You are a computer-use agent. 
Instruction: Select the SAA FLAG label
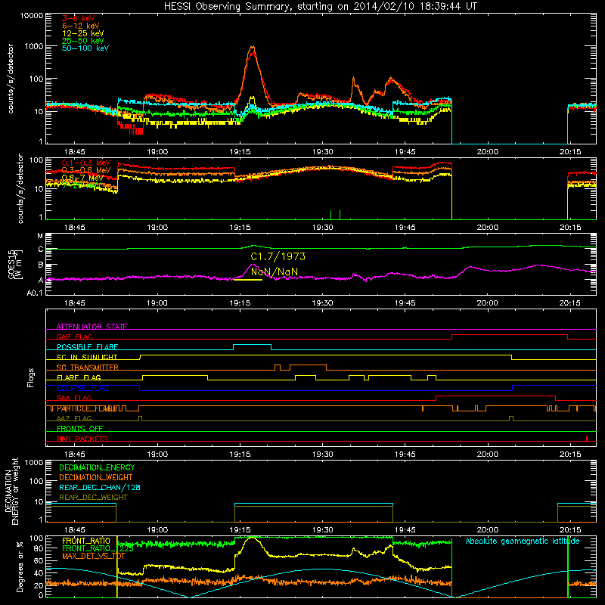point(74,398)
